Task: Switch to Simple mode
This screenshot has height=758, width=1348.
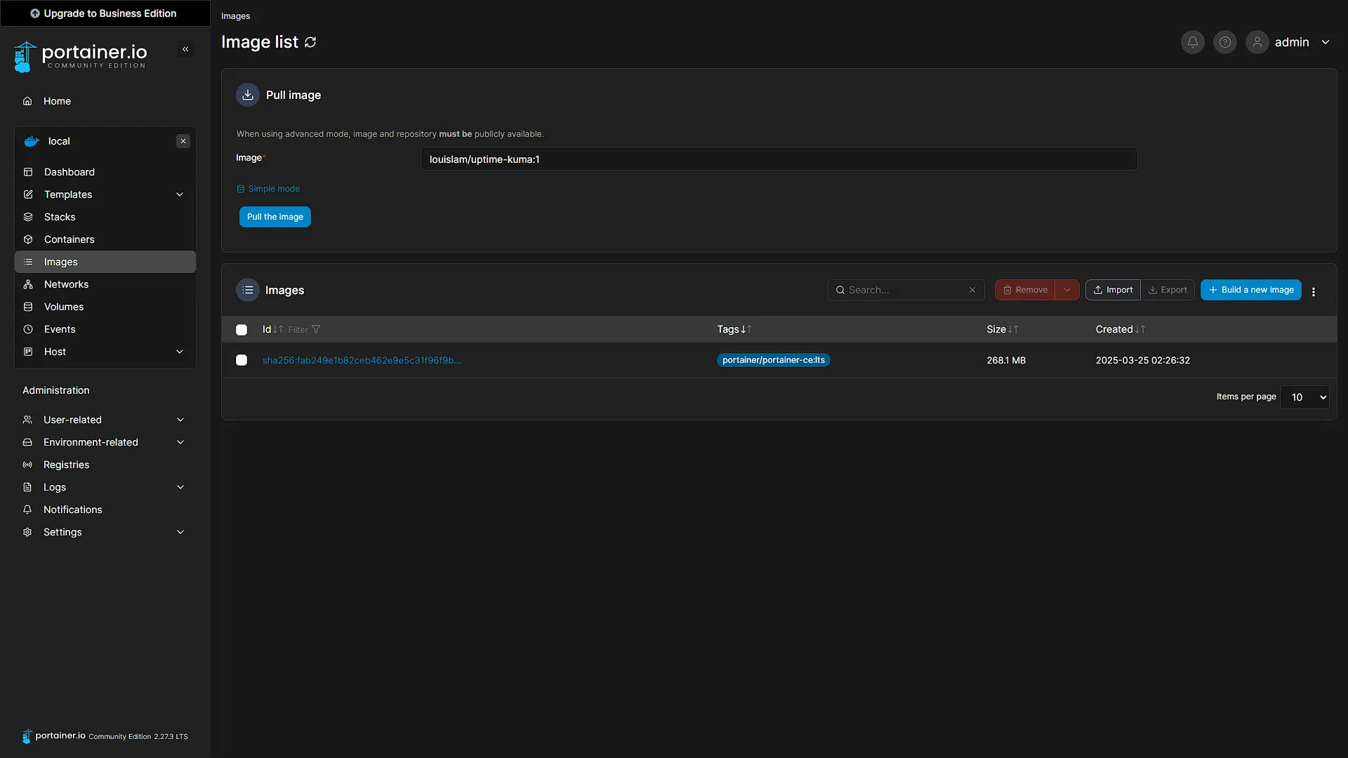Action: (268, 189)
